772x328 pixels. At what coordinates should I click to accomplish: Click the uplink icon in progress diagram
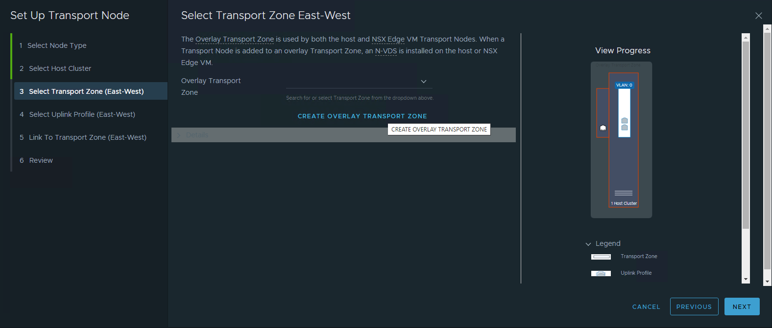[603, 128]
